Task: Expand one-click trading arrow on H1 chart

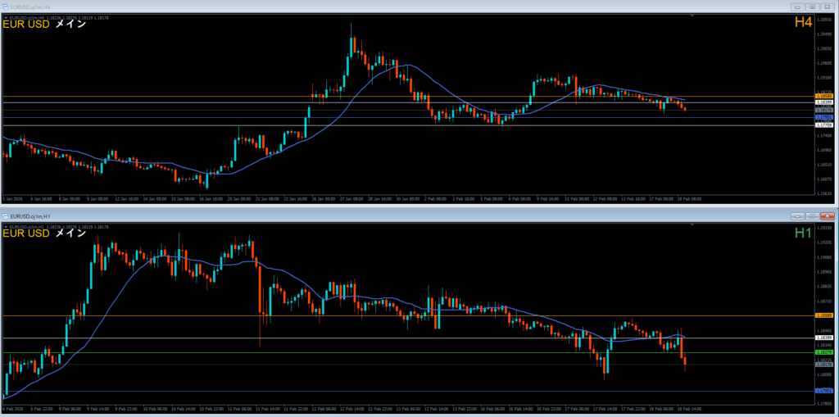Action: coord(5,225)
